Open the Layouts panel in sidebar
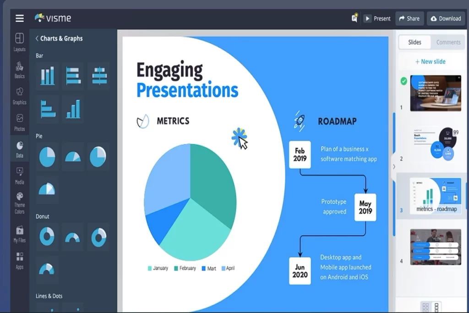Viewport: 469px width, 313px height. click(x=19, y=42)
